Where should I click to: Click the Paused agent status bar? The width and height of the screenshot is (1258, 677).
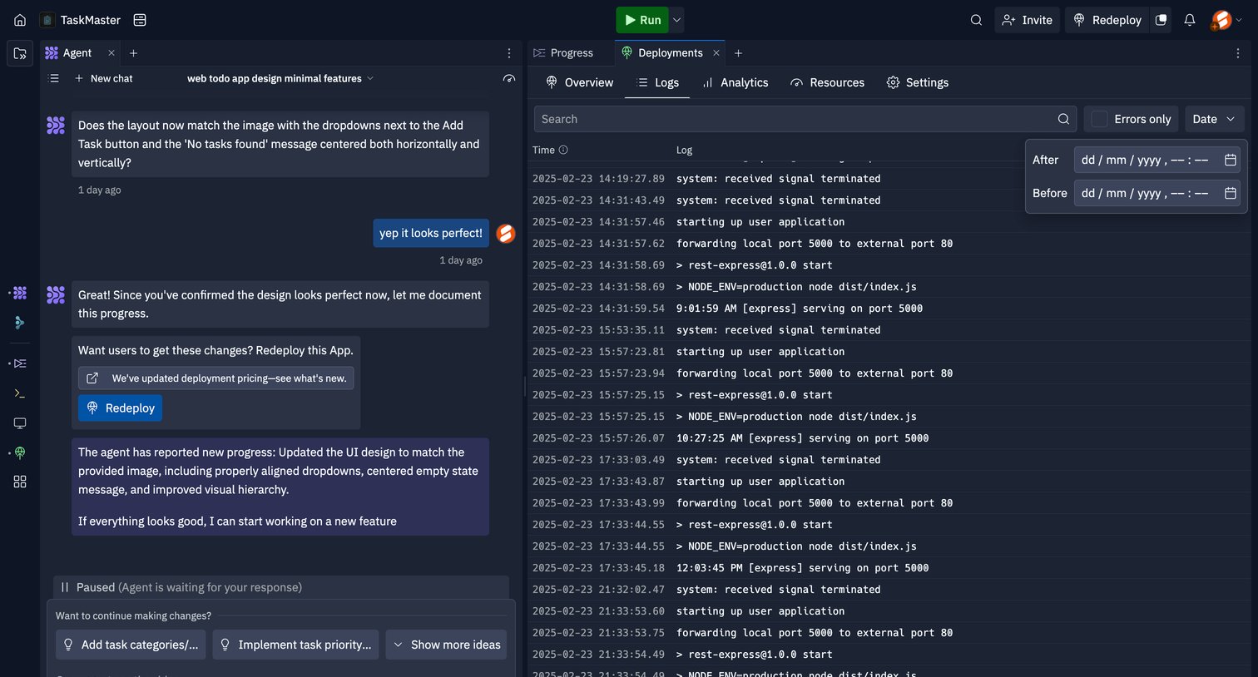coord(281,587)
